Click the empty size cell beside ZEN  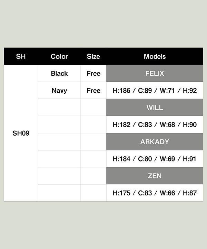[x=93, y=176]
